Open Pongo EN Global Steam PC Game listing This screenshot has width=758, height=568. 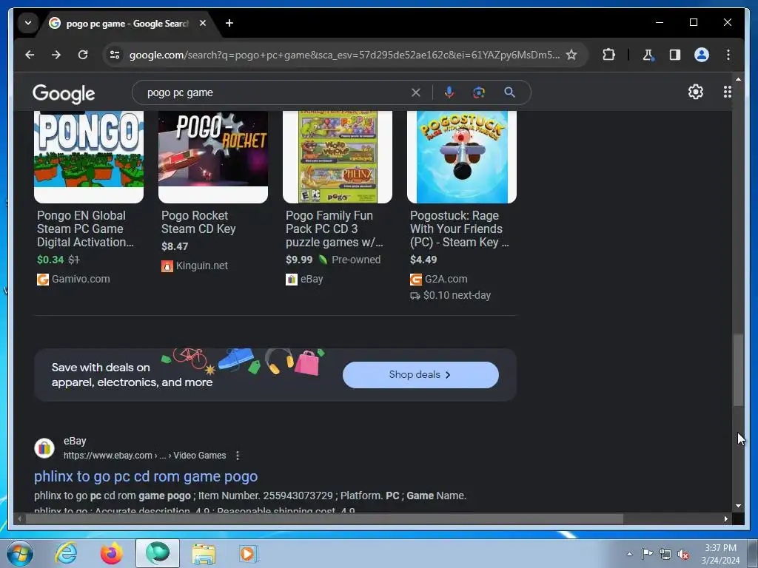(85, 229)
